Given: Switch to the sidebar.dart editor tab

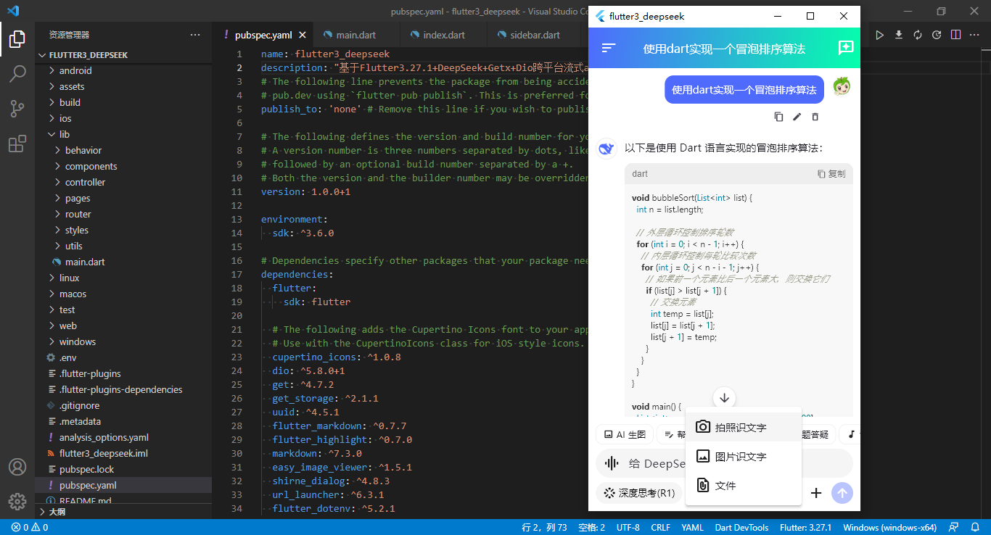Looking at the screenshot, I should [535, 35].
